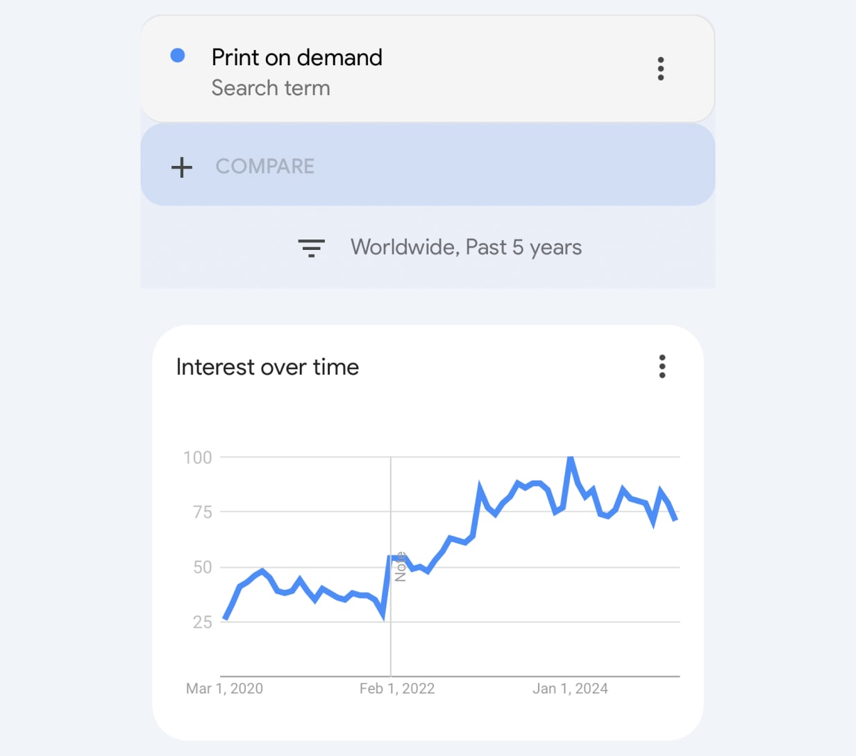Open the Interest over time options menu
The image size is (856, 756).
[662, 366]
